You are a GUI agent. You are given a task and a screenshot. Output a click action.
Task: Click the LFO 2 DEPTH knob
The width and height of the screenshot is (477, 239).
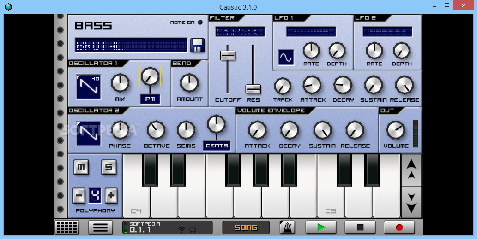[402, 51]
